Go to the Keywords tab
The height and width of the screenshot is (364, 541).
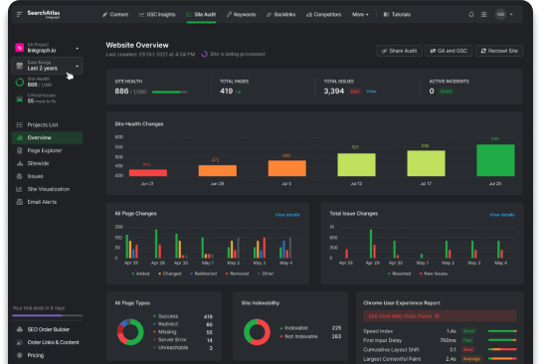click(242, 15)
